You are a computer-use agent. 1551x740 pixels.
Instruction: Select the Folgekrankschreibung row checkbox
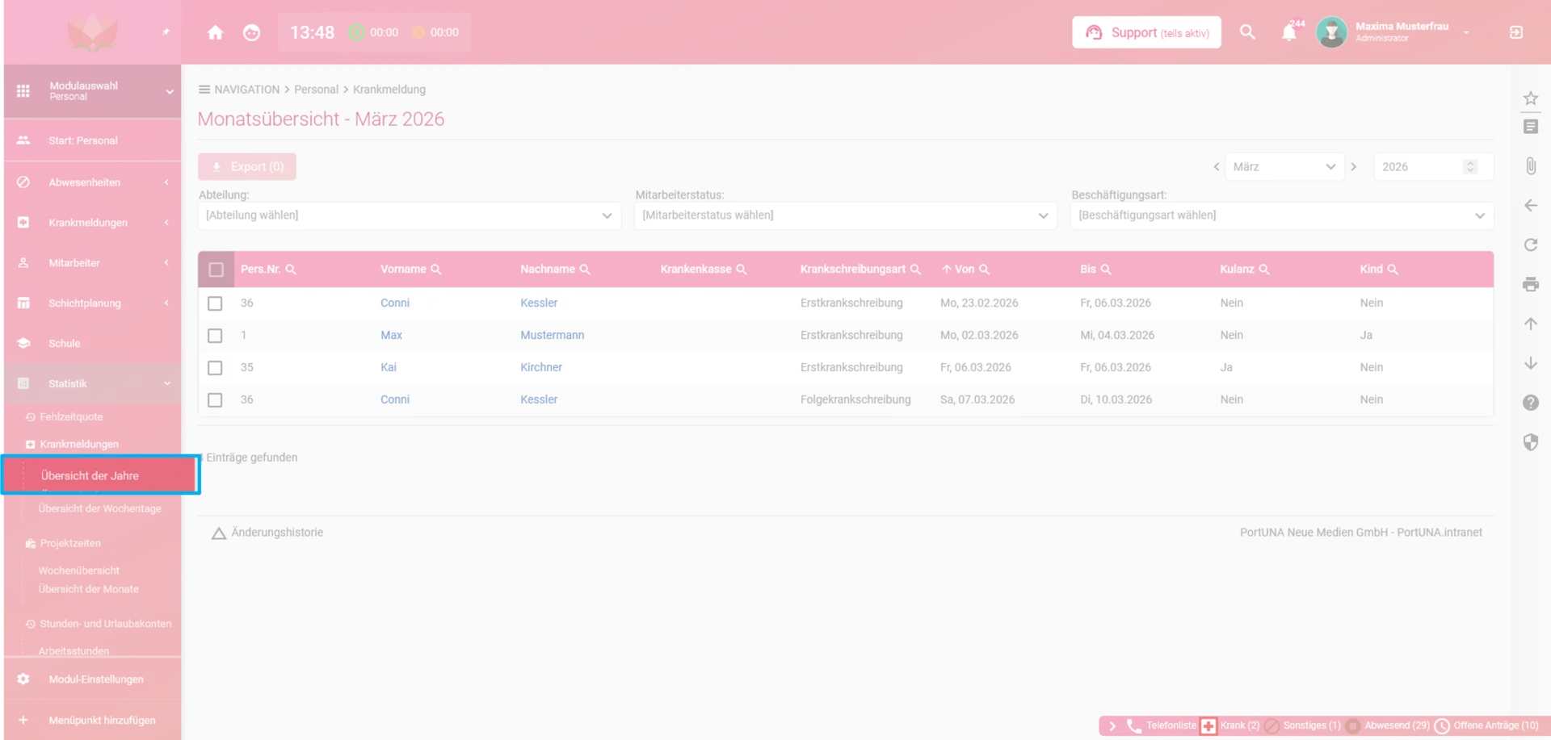pos(215,400)
